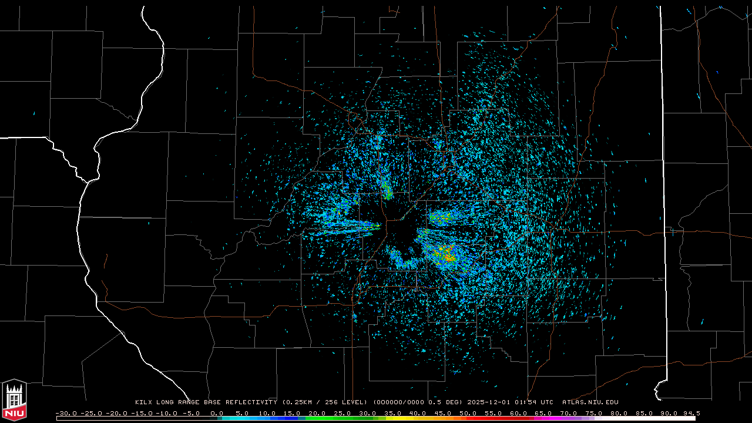Click the 0.0 label on the dBZ scale

point(217,413)
